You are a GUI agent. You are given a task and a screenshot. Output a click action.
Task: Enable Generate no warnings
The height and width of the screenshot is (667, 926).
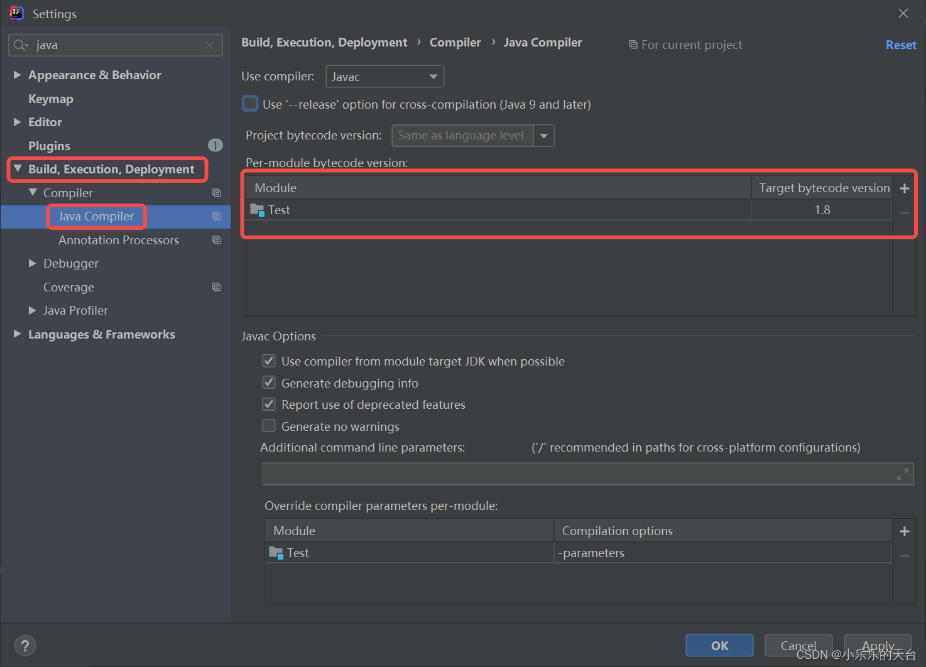click(x=269, y=426)
